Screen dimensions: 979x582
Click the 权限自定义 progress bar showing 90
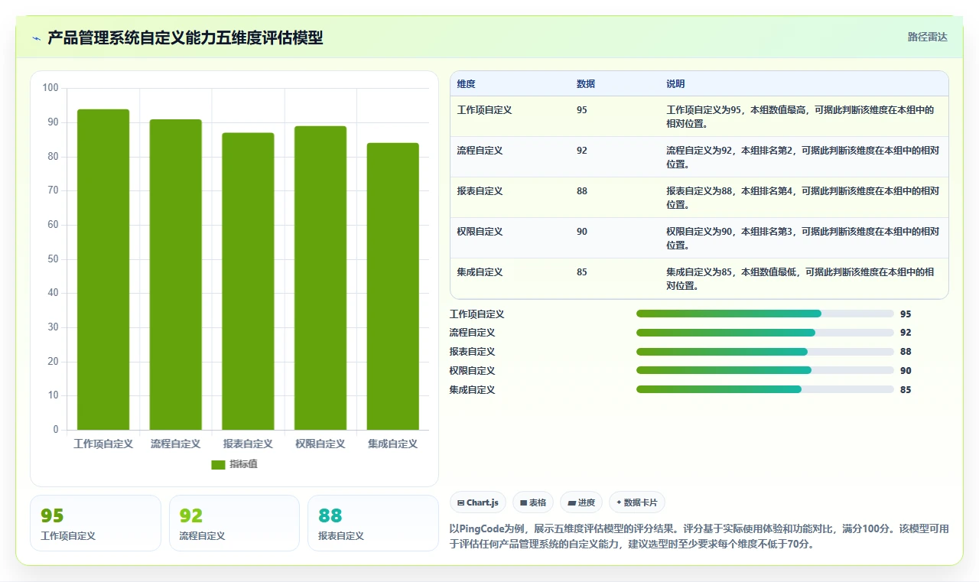(765, 371)
